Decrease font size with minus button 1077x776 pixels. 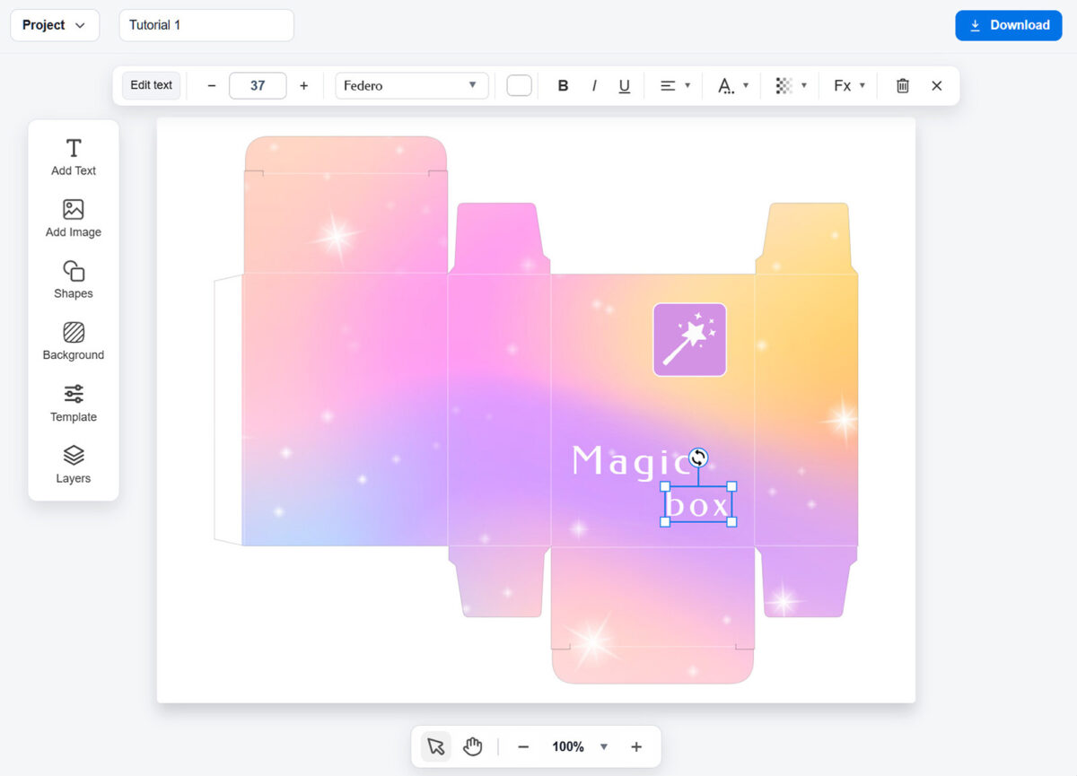212,86
